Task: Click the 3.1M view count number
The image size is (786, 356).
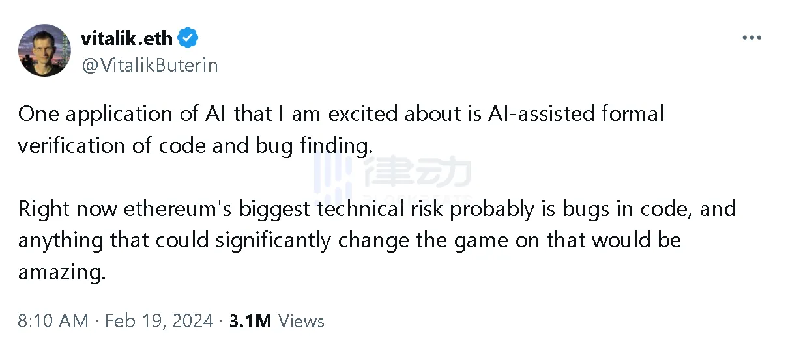Action: point(250,321)
